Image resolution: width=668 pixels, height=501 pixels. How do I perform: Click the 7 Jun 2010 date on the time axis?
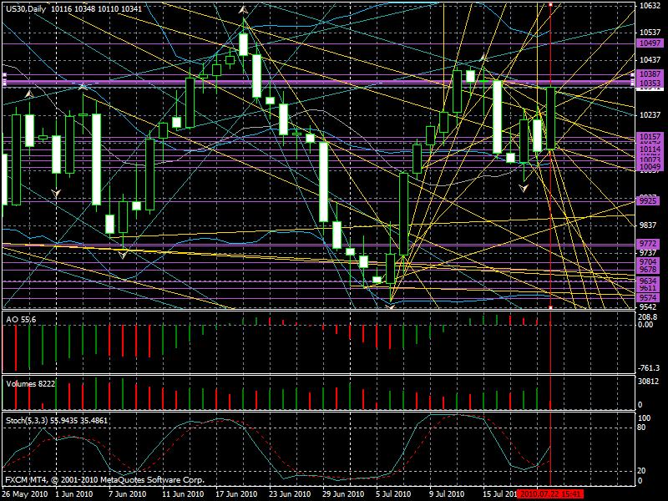click(128, 494)
